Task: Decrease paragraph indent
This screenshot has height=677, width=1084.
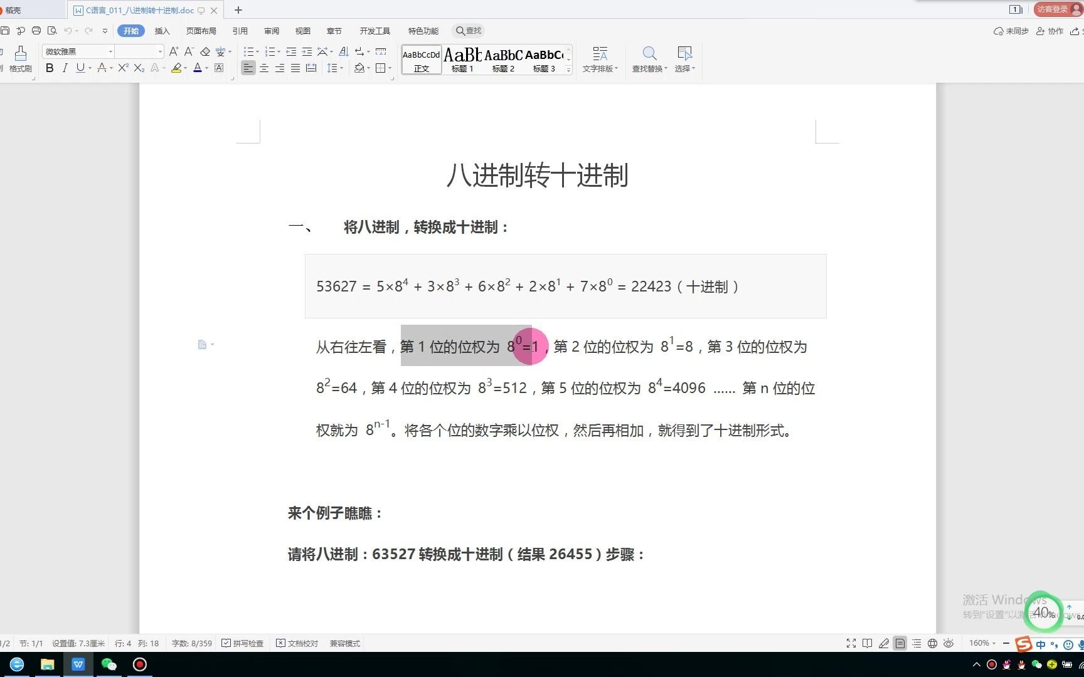Action: tap(291, 51)
